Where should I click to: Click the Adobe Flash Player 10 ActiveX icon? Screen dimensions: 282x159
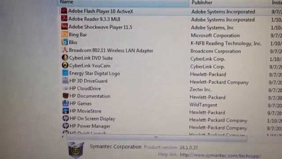[64, 11]
